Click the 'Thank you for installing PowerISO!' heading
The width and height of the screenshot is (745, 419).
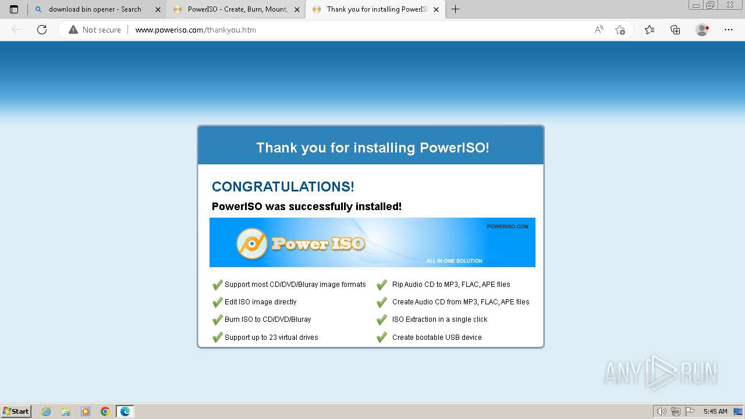[372, 148]
